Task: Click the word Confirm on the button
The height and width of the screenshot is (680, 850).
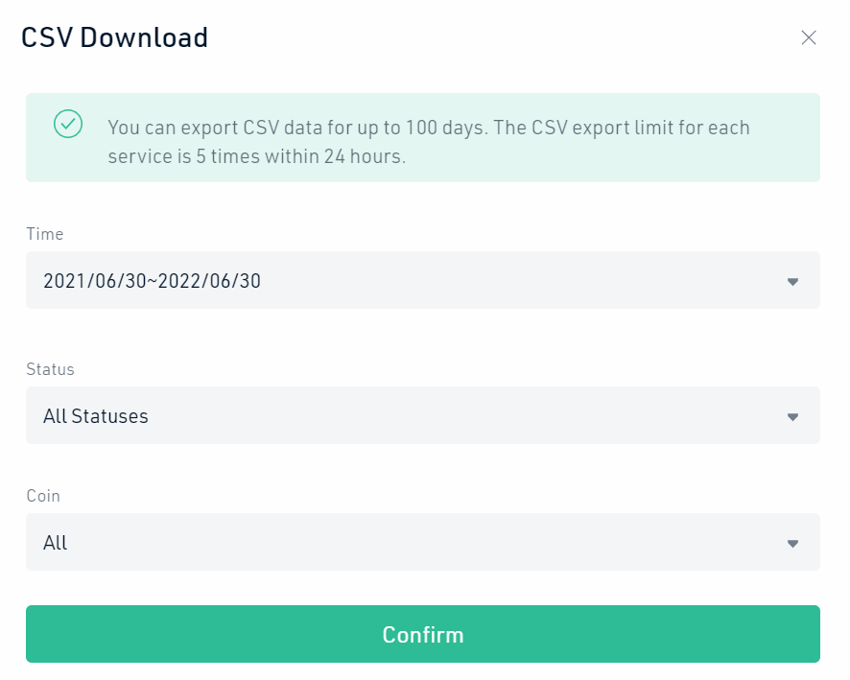Action: click(x=423, y=634)
